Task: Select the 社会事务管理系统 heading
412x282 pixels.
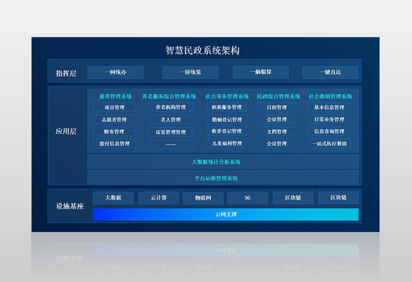Action: pos(226,96)
